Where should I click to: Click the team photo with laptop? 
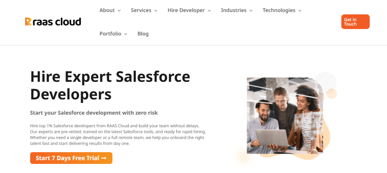285,115
